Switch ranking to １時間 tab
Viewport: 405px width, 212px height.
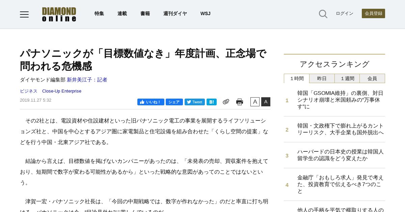[297, 78]
